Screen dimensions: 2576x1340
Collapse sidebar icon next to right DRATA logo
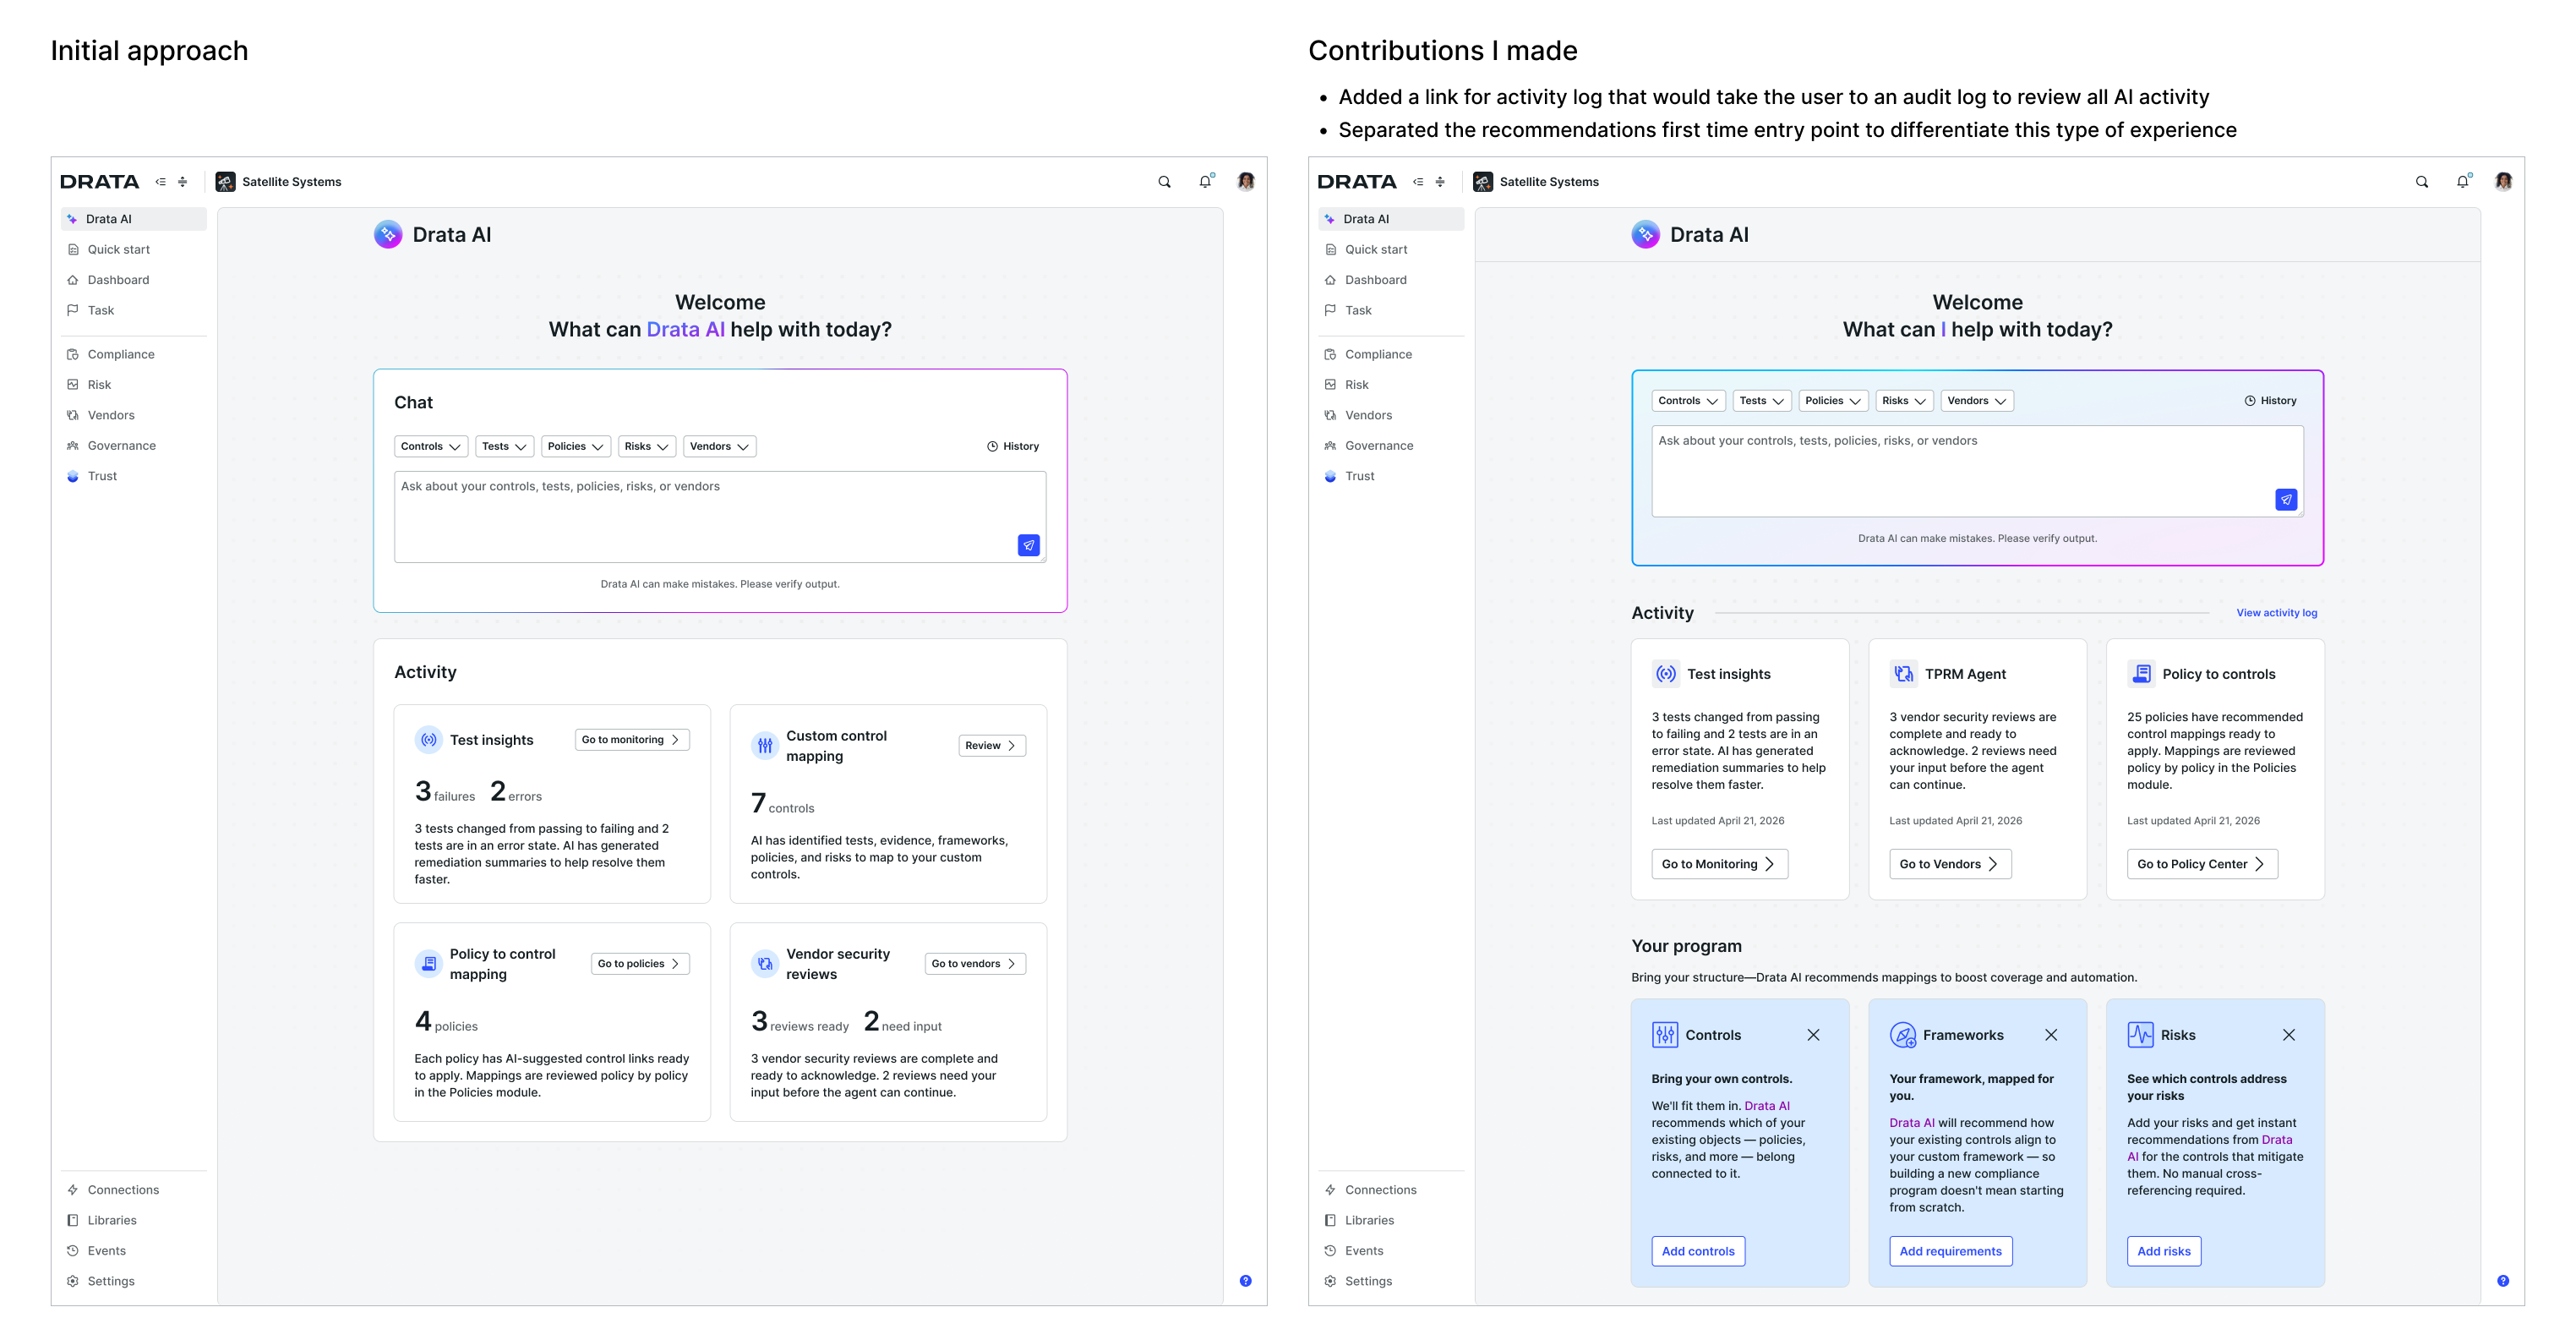point(1419,182)
